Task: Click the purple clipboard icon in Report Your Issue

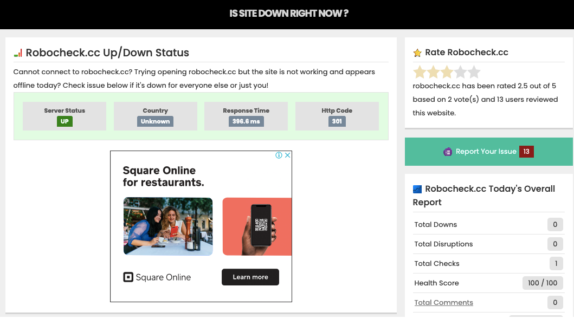Action: (x=448, y=152)
